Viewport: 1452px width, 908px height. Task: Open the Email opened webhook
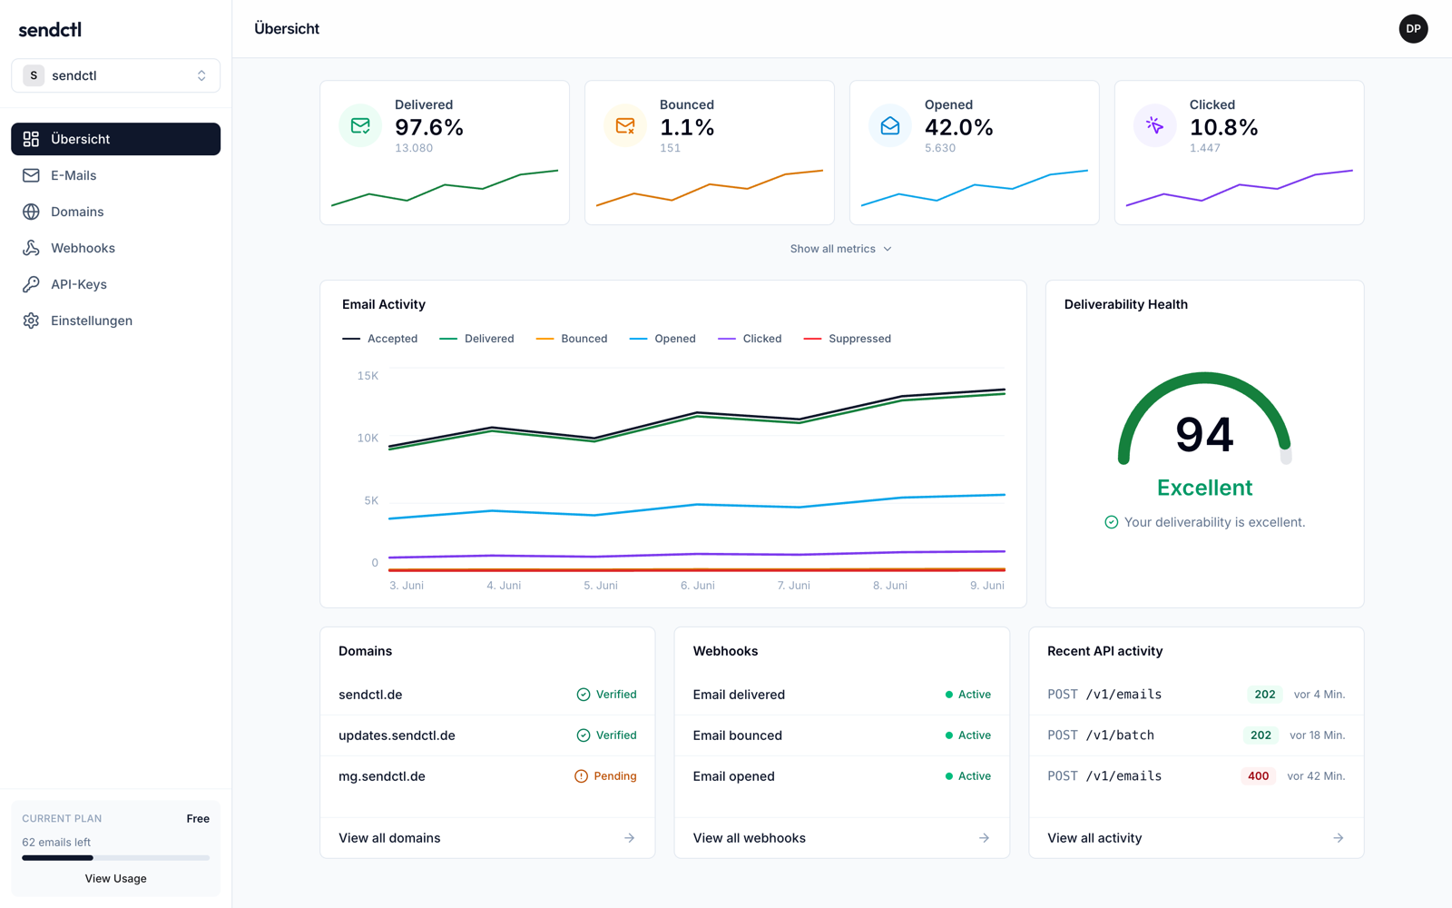[x=842, y=776]
